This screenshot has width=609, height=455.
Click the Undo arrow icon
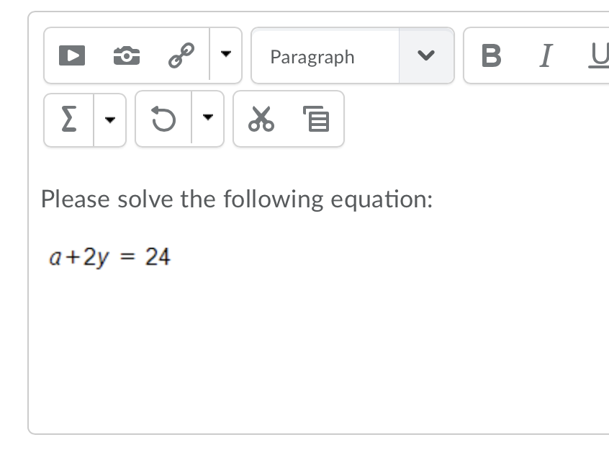(163, 120)
